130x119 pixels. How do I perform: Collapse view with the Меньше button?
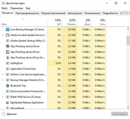(x=9, y=114)
